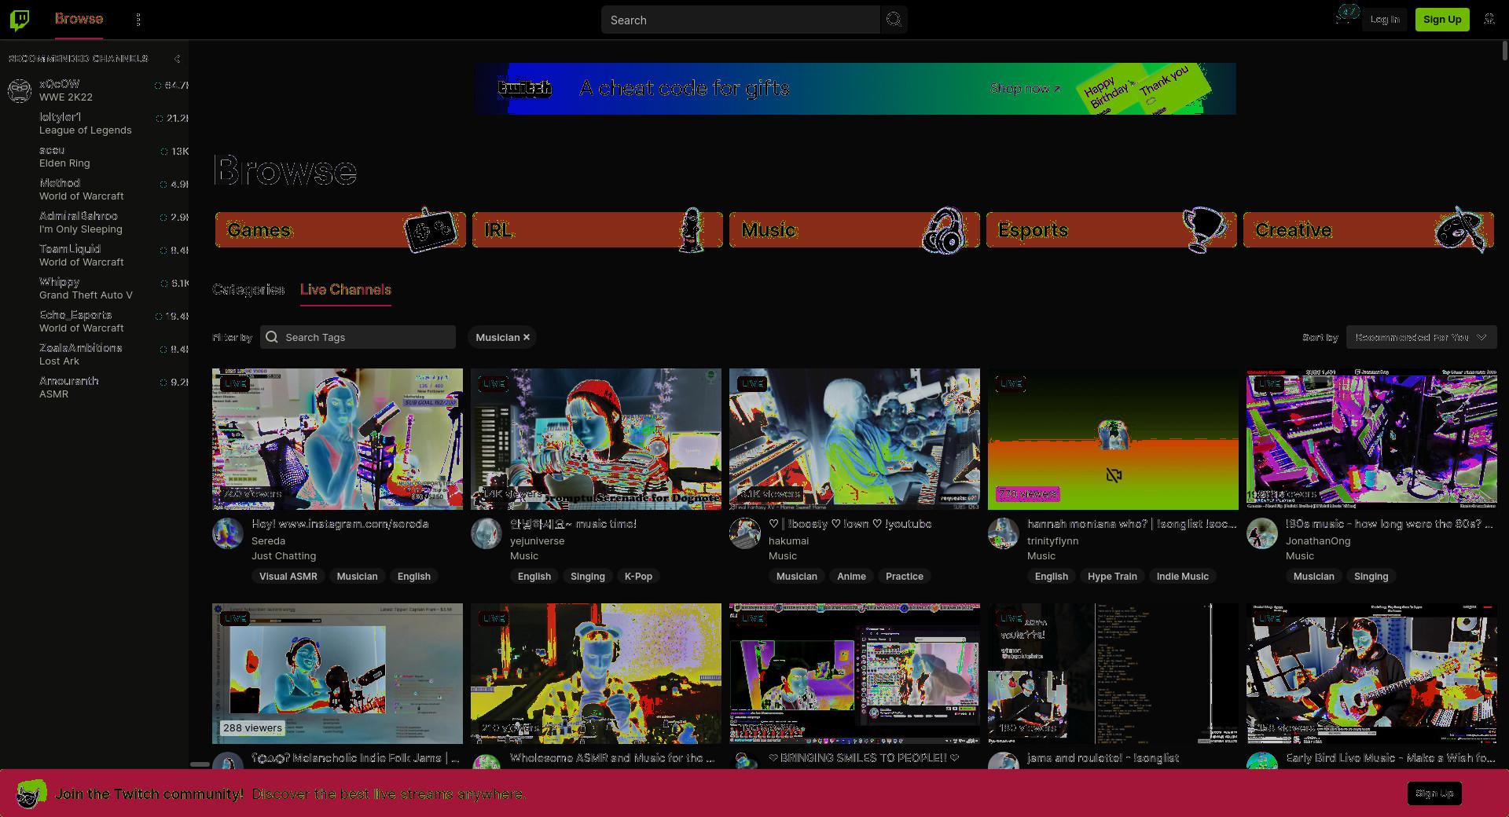Screen dimensions: 1509x817
Task: Open the Esports category with trophy icon
Action: point(1111,229)
